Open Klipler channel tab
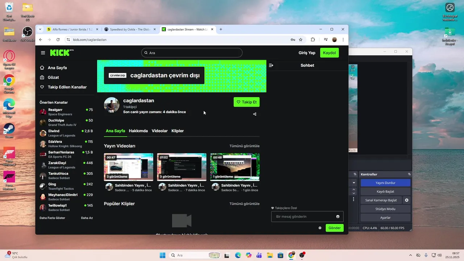 click(178, 131)
